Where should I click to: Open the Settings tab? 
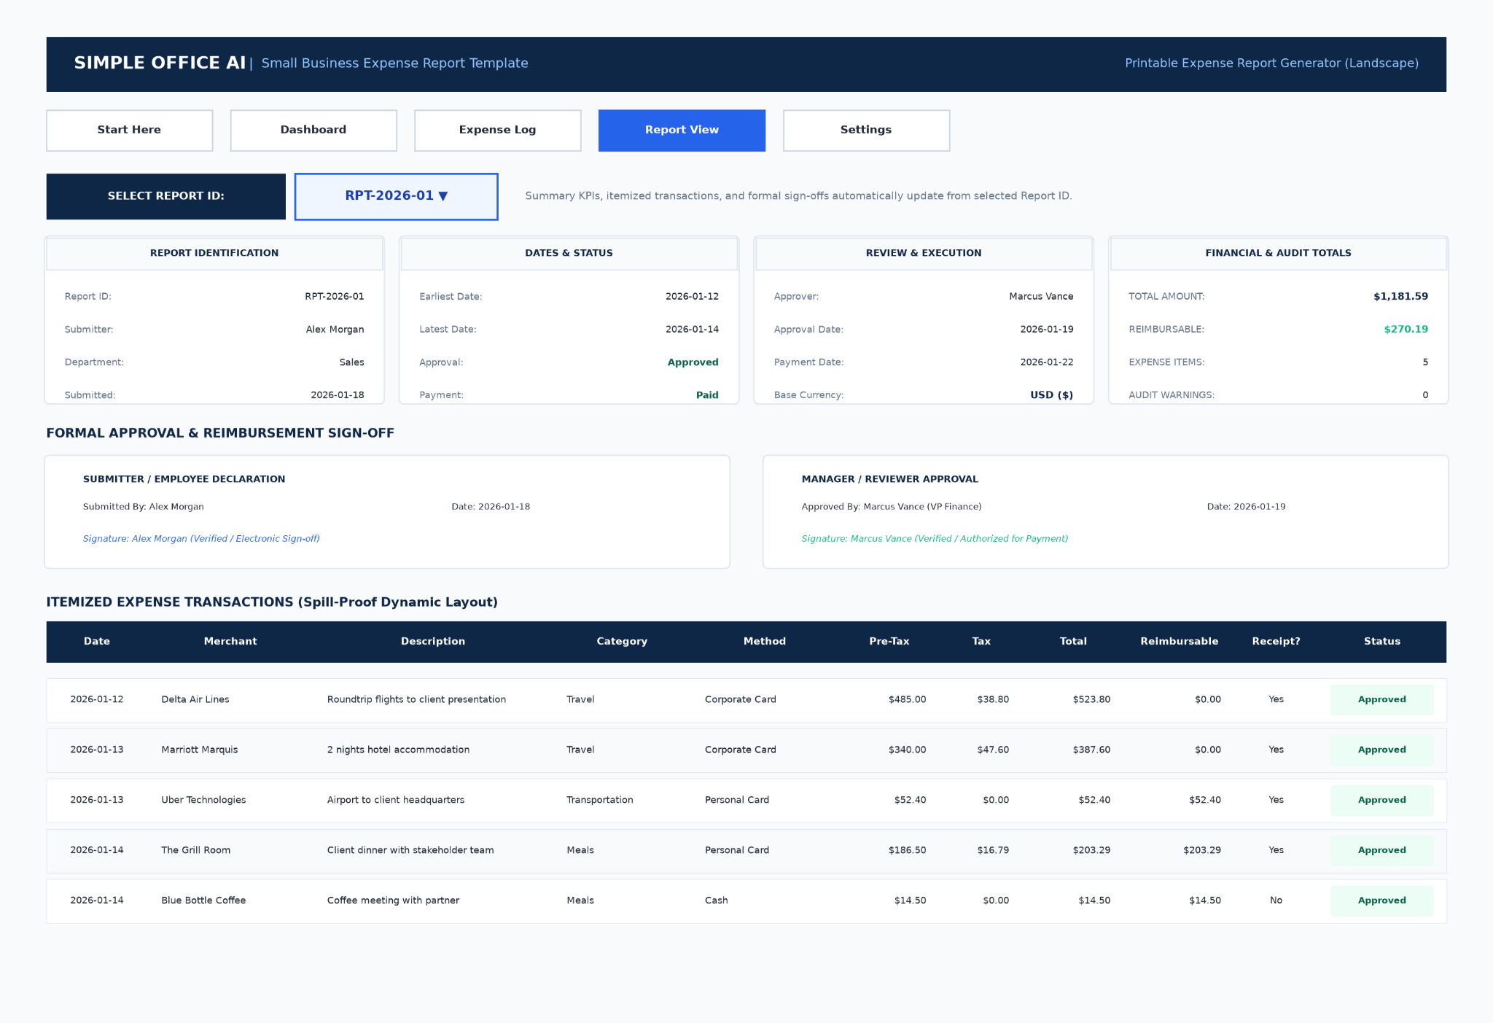(x=866, y=131)
